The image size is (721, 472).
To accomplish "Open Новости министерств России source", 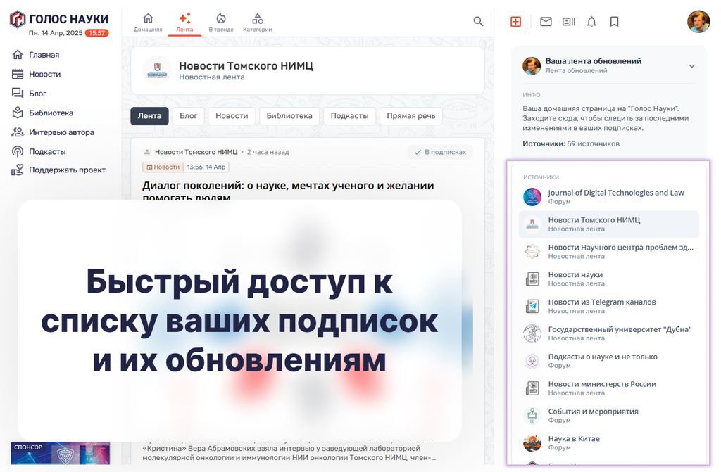I will click(609, 388).
